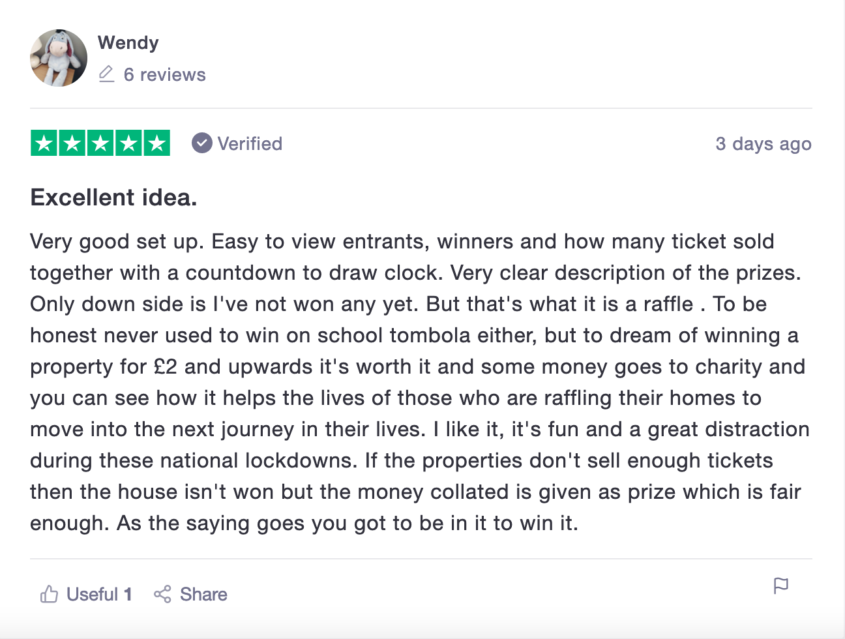
Task: Click the fourth green rating star
Action: [x=128, y=143]
